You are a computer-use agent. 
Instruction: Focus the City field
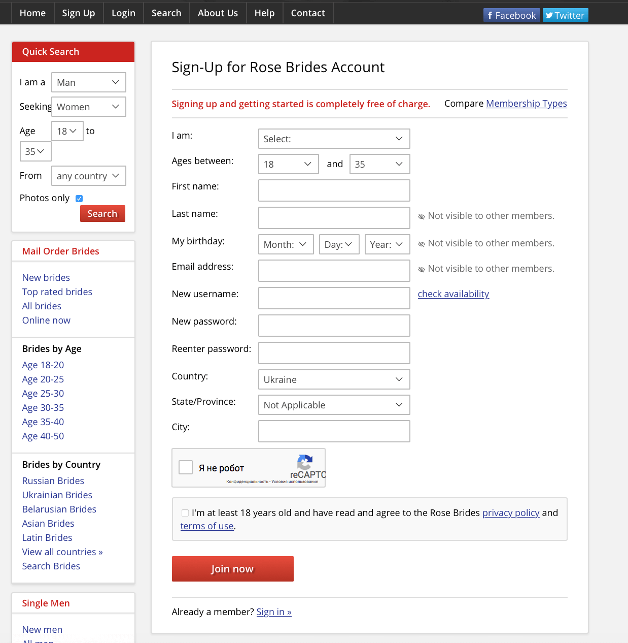click(x=334, y=431)
